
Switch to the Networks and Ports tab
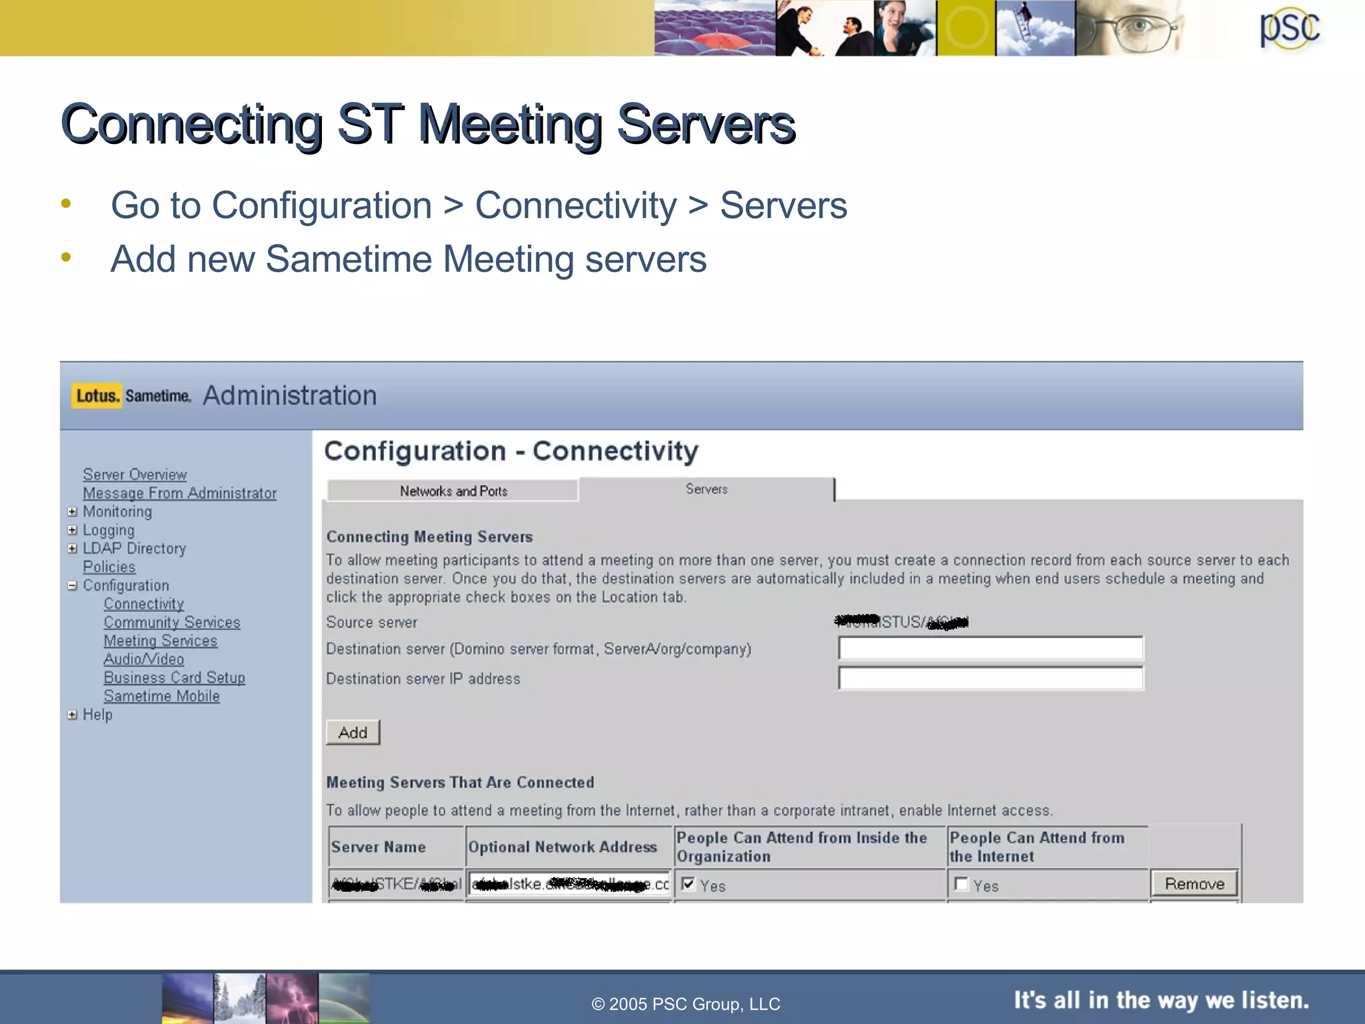click(453, 491)
